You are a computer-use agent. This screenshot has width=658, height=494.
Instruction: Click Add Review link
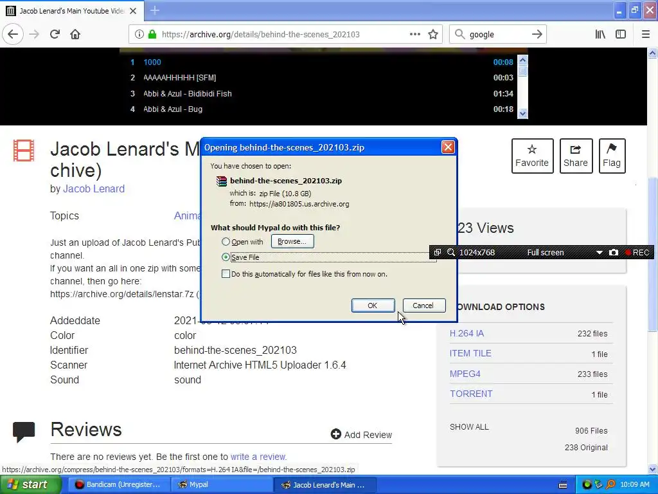[x=361, y=435]
